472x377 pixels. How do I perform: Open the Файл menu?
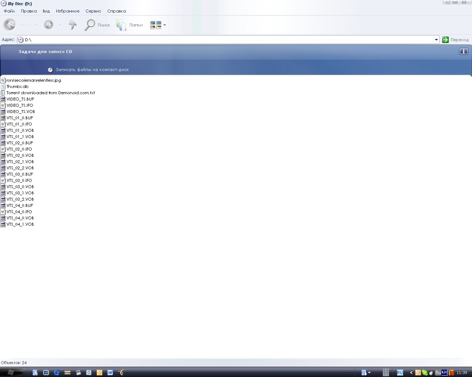(x=9, y=11)
